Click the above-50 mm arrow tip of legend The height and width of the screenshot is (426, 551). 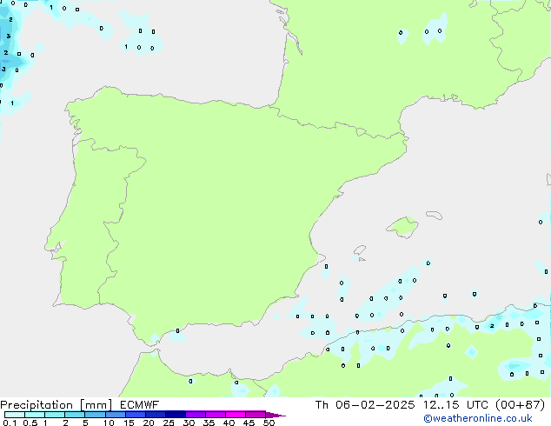coord(275,415)
